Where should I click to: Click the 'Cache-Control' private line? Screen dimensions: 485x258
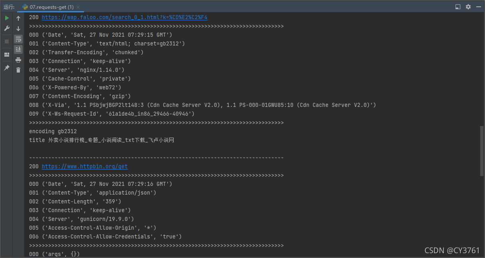coord(80,79)
